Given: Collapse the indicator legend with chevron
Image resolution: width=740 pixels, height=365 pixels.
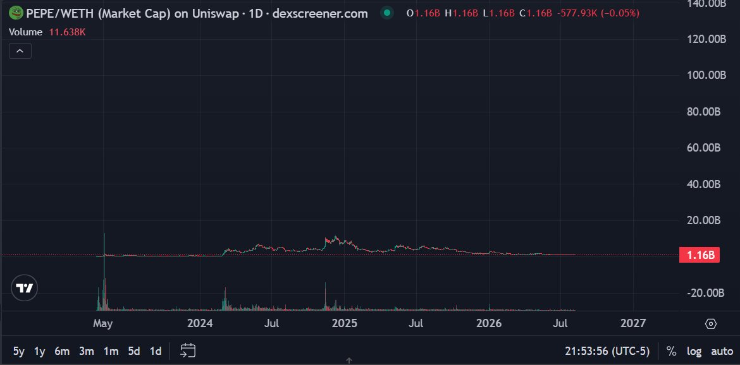Looking at the screenshot, I should pyautogui.click(x=20, y=51).
